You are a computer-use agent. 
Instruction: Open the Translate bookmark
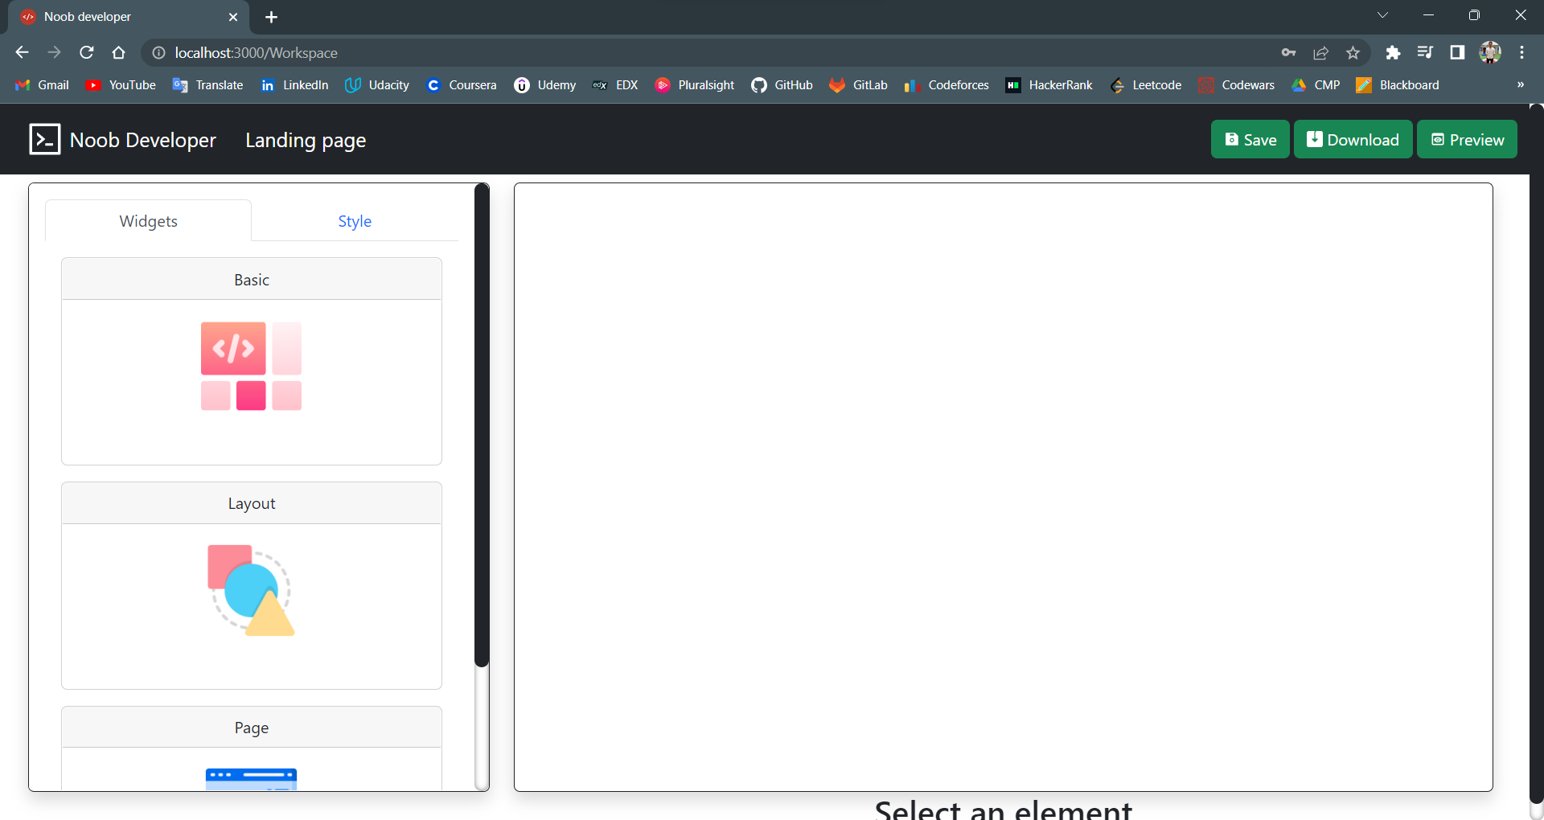[x=208, y=85]
